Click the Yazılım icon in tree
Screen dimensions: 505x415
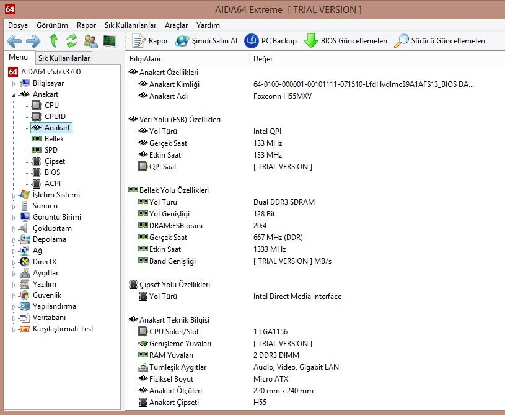click(x=25, y=284)
